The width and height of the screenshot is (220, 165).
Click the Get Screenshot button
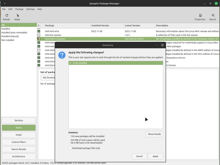pyautogui.click(x=47, y=78)
